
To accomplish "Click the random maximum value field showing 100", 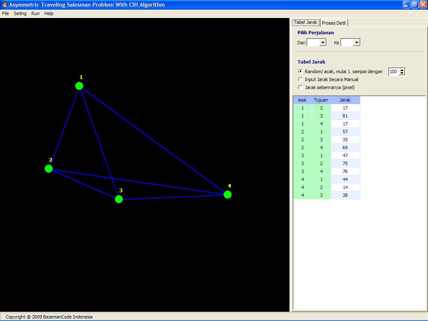I will 393,72.
